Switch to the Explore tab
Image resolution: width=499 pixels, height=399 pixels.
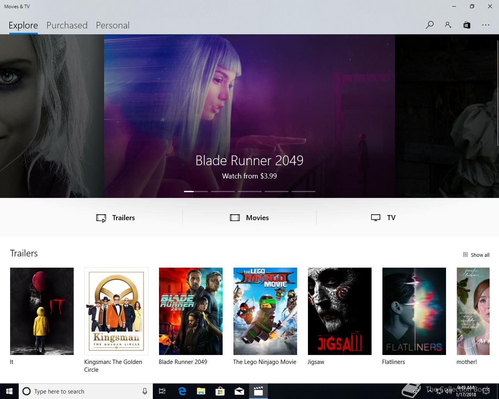point(23,25)
